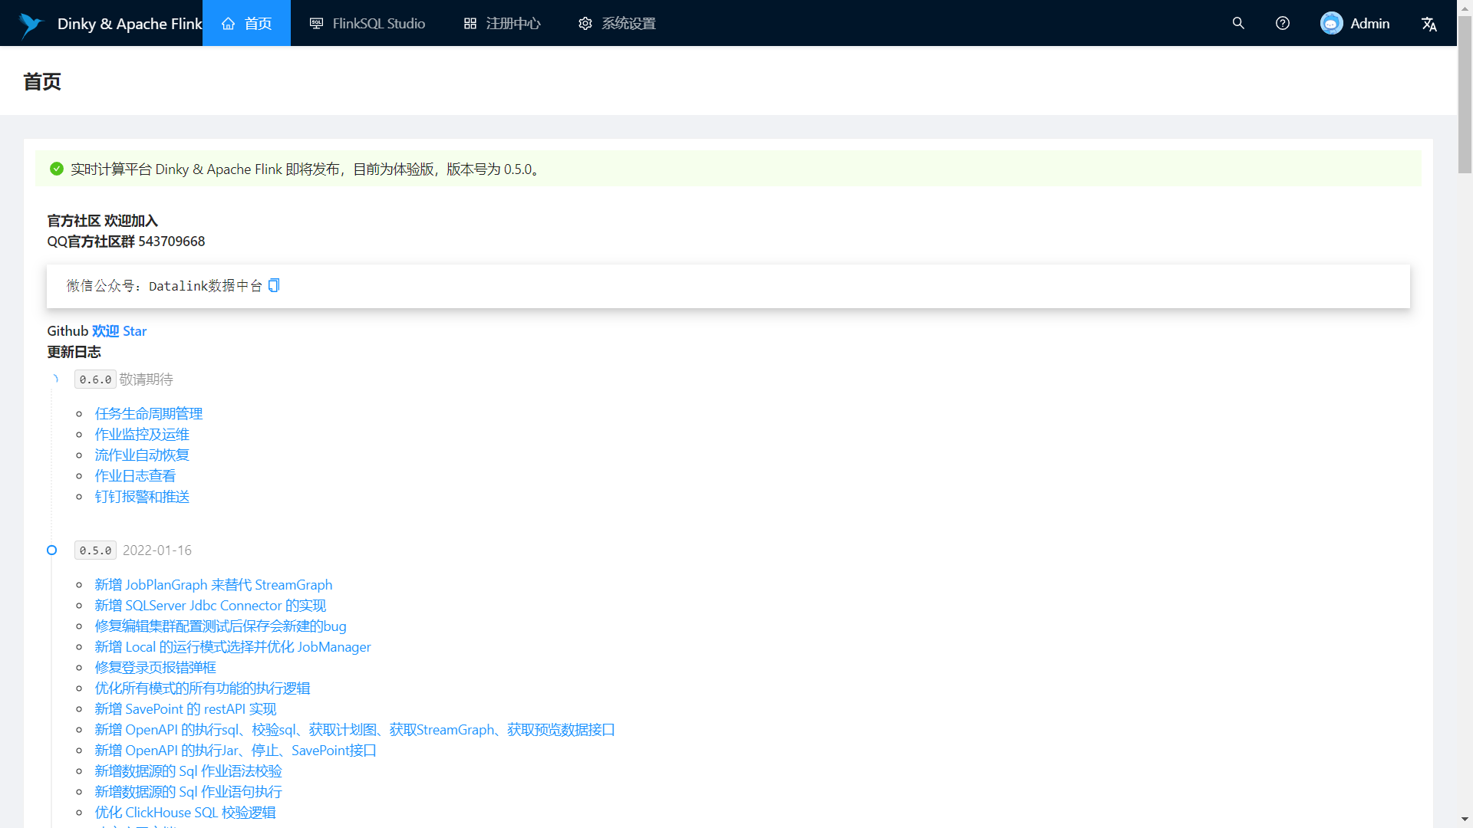Click the 0.6.0 loading timeline marker

click(54, 379)
